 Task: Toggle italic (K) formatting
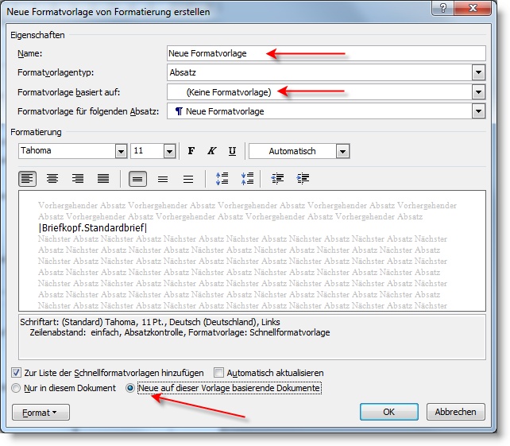211,151
